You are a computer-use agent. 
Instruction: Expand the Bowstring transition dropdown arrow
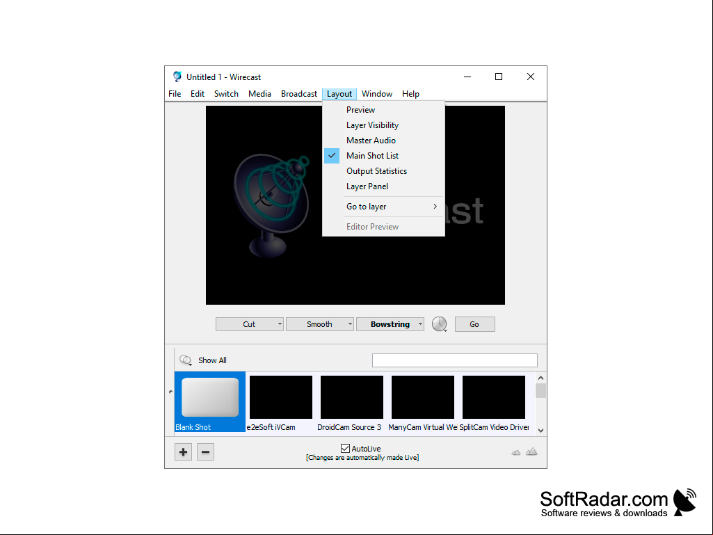pos(420,324)
